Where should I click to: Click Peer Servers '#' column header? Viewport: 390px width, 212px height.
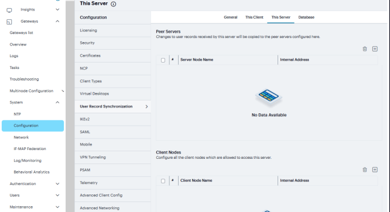(173, 60)
